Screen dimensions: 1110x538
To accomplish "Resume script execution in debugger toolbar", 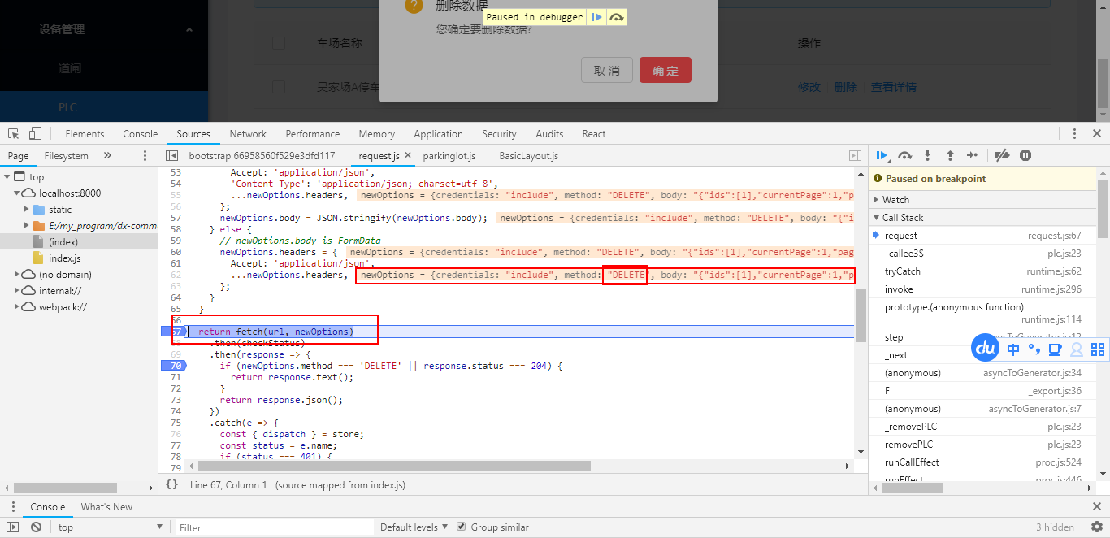I will pyautogui.click(x=882, y=155).
